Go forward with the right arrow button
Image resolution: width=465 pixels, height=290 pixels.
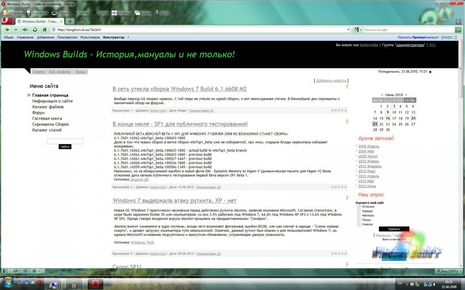coord(16,30)
